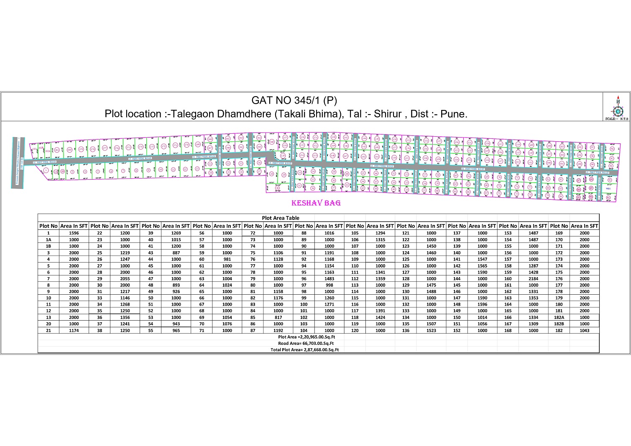Click plot 4 circle marker on the map

coord(85,171)
